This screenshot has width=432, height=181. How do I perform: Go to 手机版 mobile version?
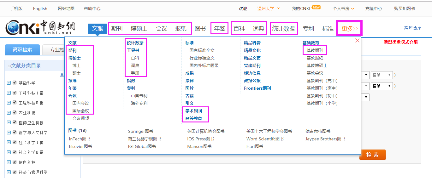tap(16, 8)
